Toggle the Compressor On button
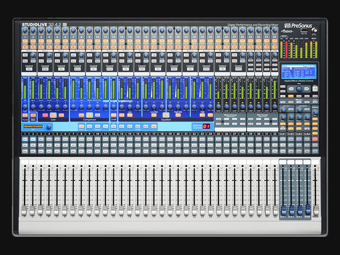 click(90, 115)
